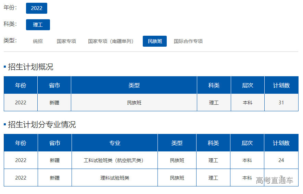Click the 专业 column header
Viewport: 303px width, 194px height.
coord(115,143)
